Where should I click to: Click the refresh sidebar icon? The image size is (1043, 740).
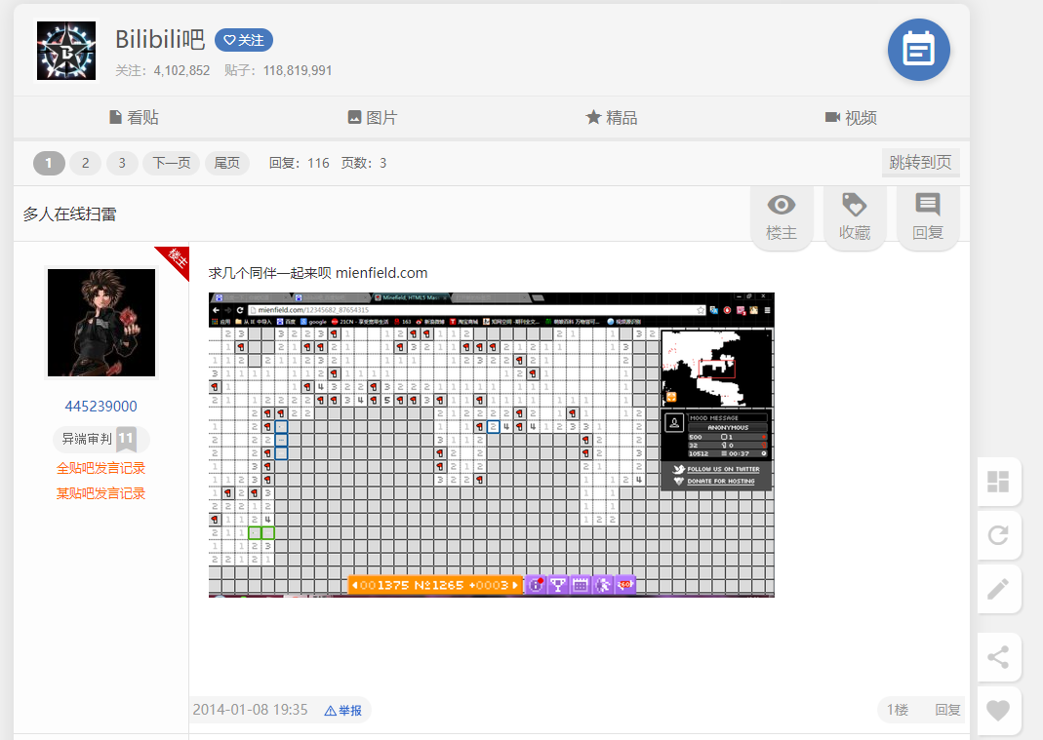998,535
